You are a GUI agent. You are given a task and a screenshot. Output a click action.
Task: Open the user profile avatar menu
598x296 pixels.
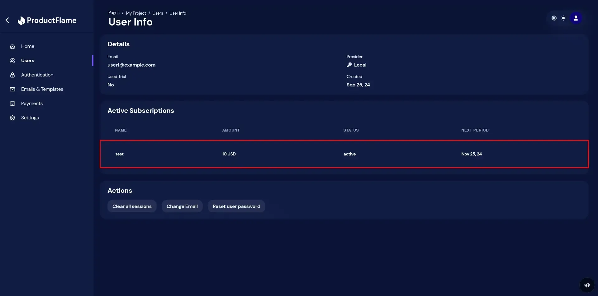pos(576,18)
